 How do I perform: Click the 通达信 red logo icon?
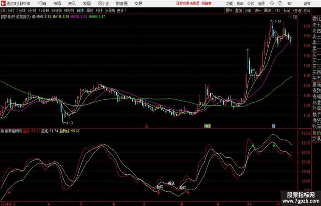[3, 3]
